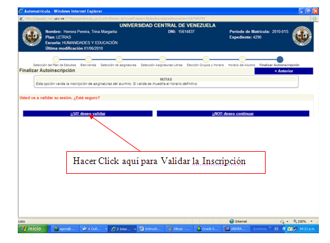Expand the Outlook taskbar group dropdown
Screen dimensions: 330x243
tap(106, 229)
